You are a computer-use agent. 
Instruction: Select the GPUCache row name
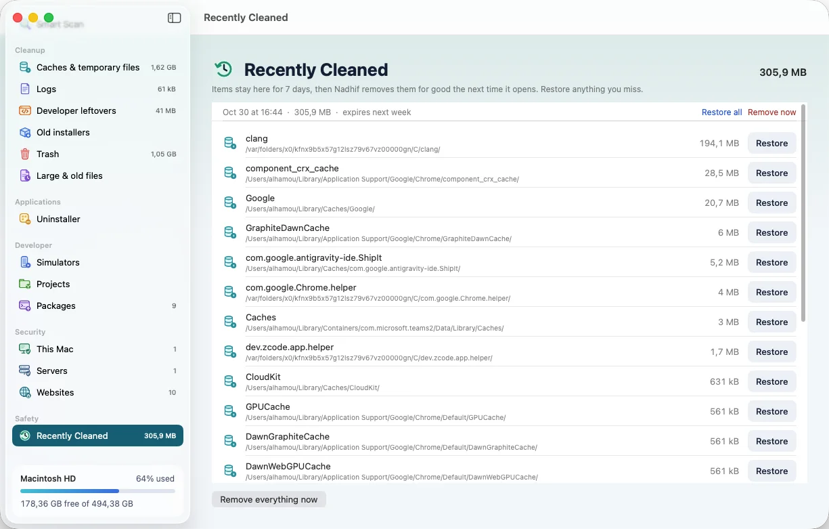click(267, 406)
